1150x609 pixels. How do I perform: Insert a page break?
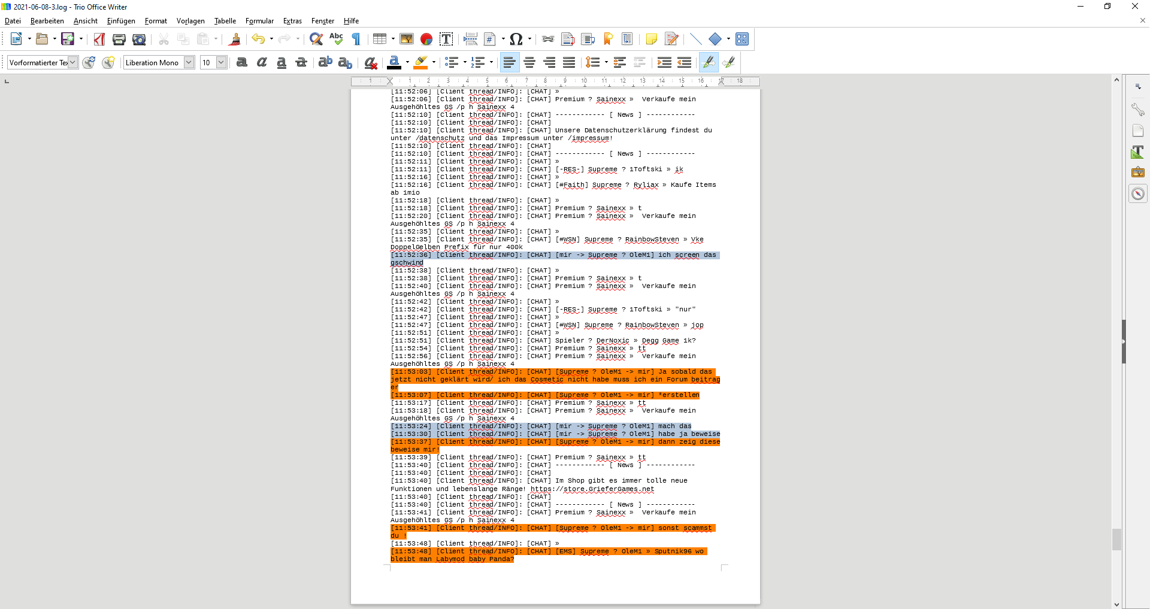(x=471, y=39)
